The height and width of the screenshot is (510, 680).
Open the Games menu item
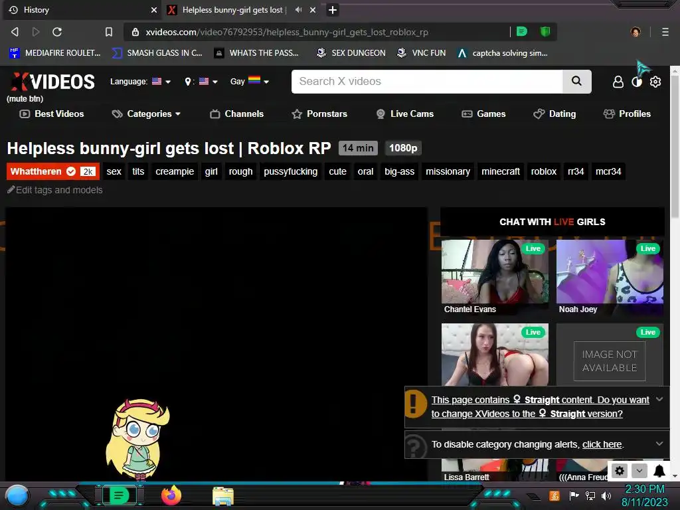483,114
